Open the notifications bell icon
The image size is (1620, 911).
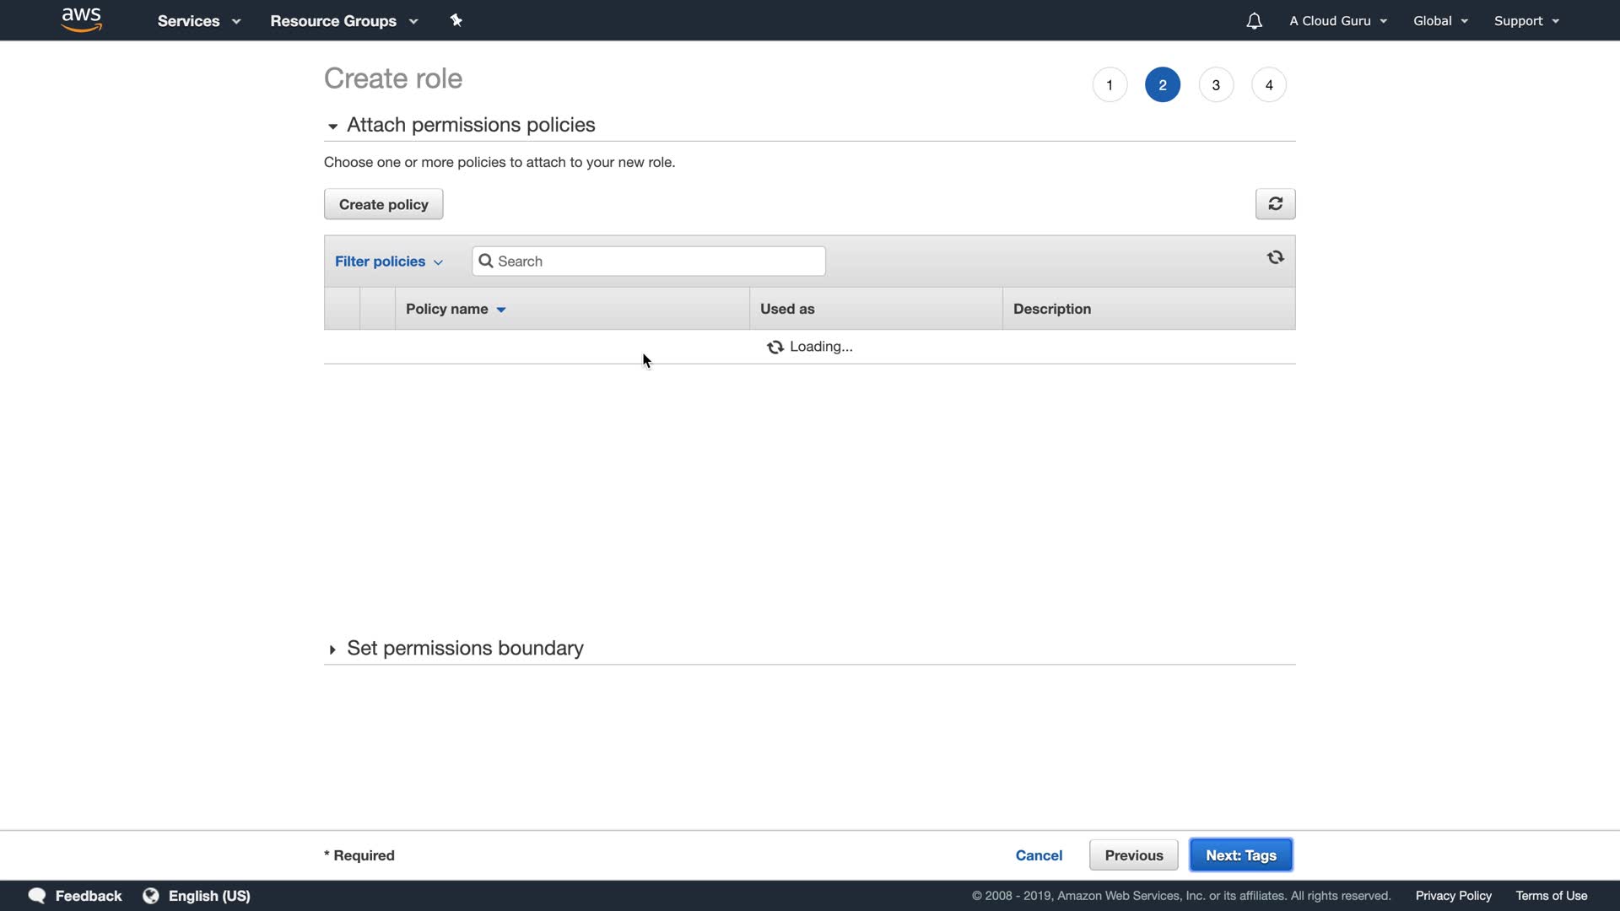(1254, 21)
